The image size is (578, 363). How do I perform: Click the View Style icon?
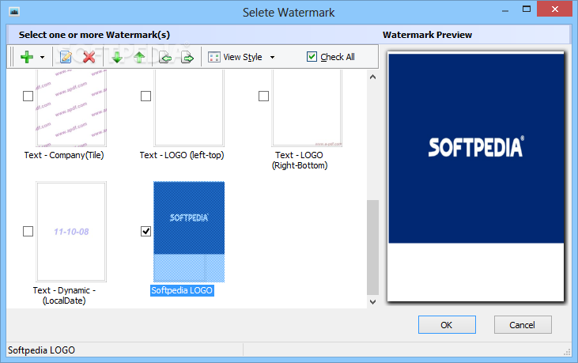click(214, 57)
